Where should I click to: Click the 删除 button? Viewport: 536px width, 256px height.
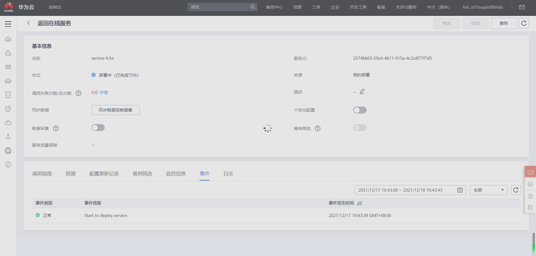click(x=504, y=23)
